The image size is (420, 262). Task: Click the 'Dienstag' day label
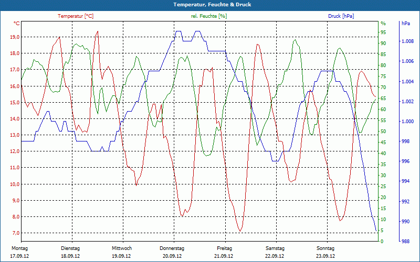(70, 248)
